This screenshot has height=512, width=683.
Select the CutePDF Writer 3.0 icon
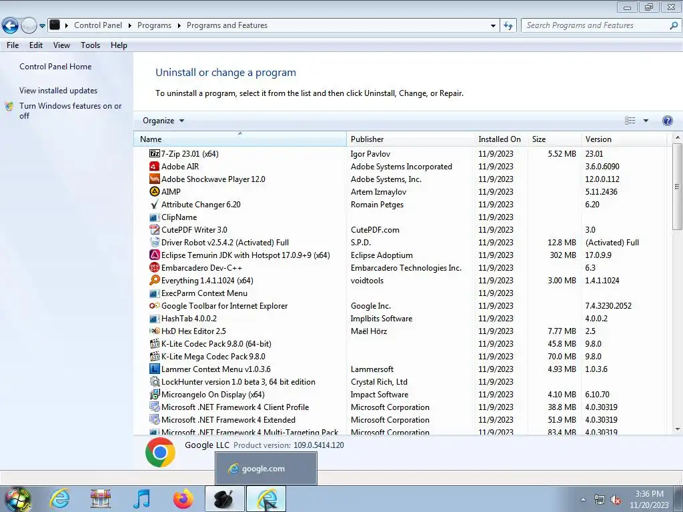pos(154,229)
